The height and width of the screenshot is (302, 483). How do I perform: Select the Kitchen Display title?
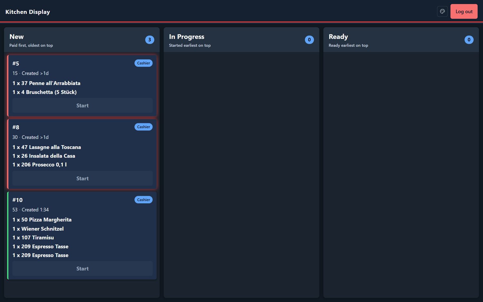[28, 12]
